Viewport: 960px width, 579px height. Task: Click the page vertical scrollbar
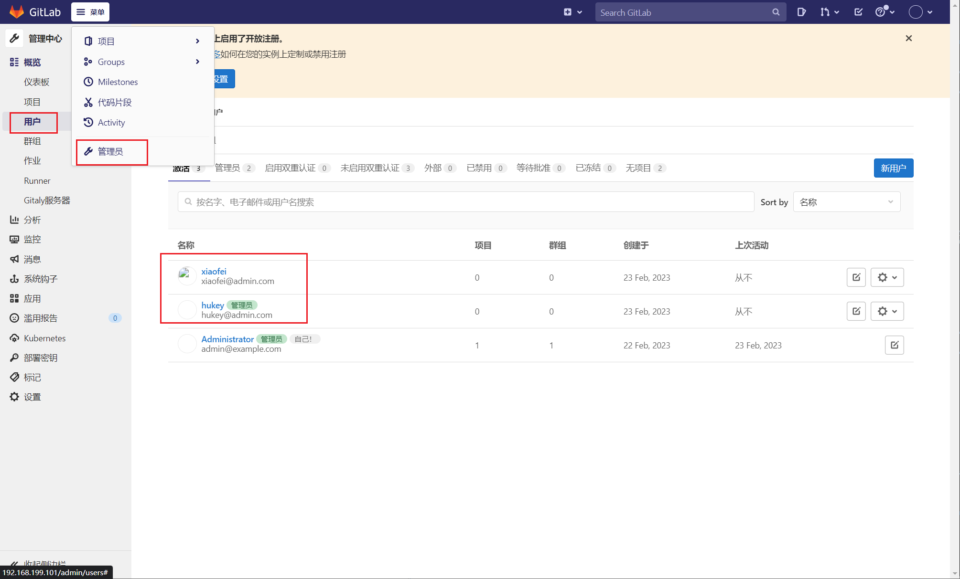tap(955, 289)
